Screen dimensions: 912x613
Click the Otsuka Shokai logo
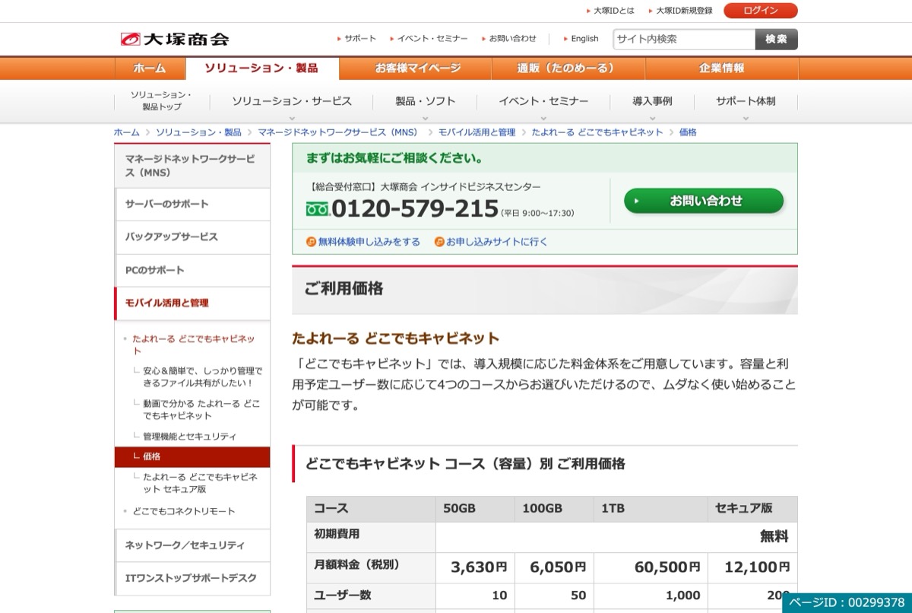pos(174,39)
